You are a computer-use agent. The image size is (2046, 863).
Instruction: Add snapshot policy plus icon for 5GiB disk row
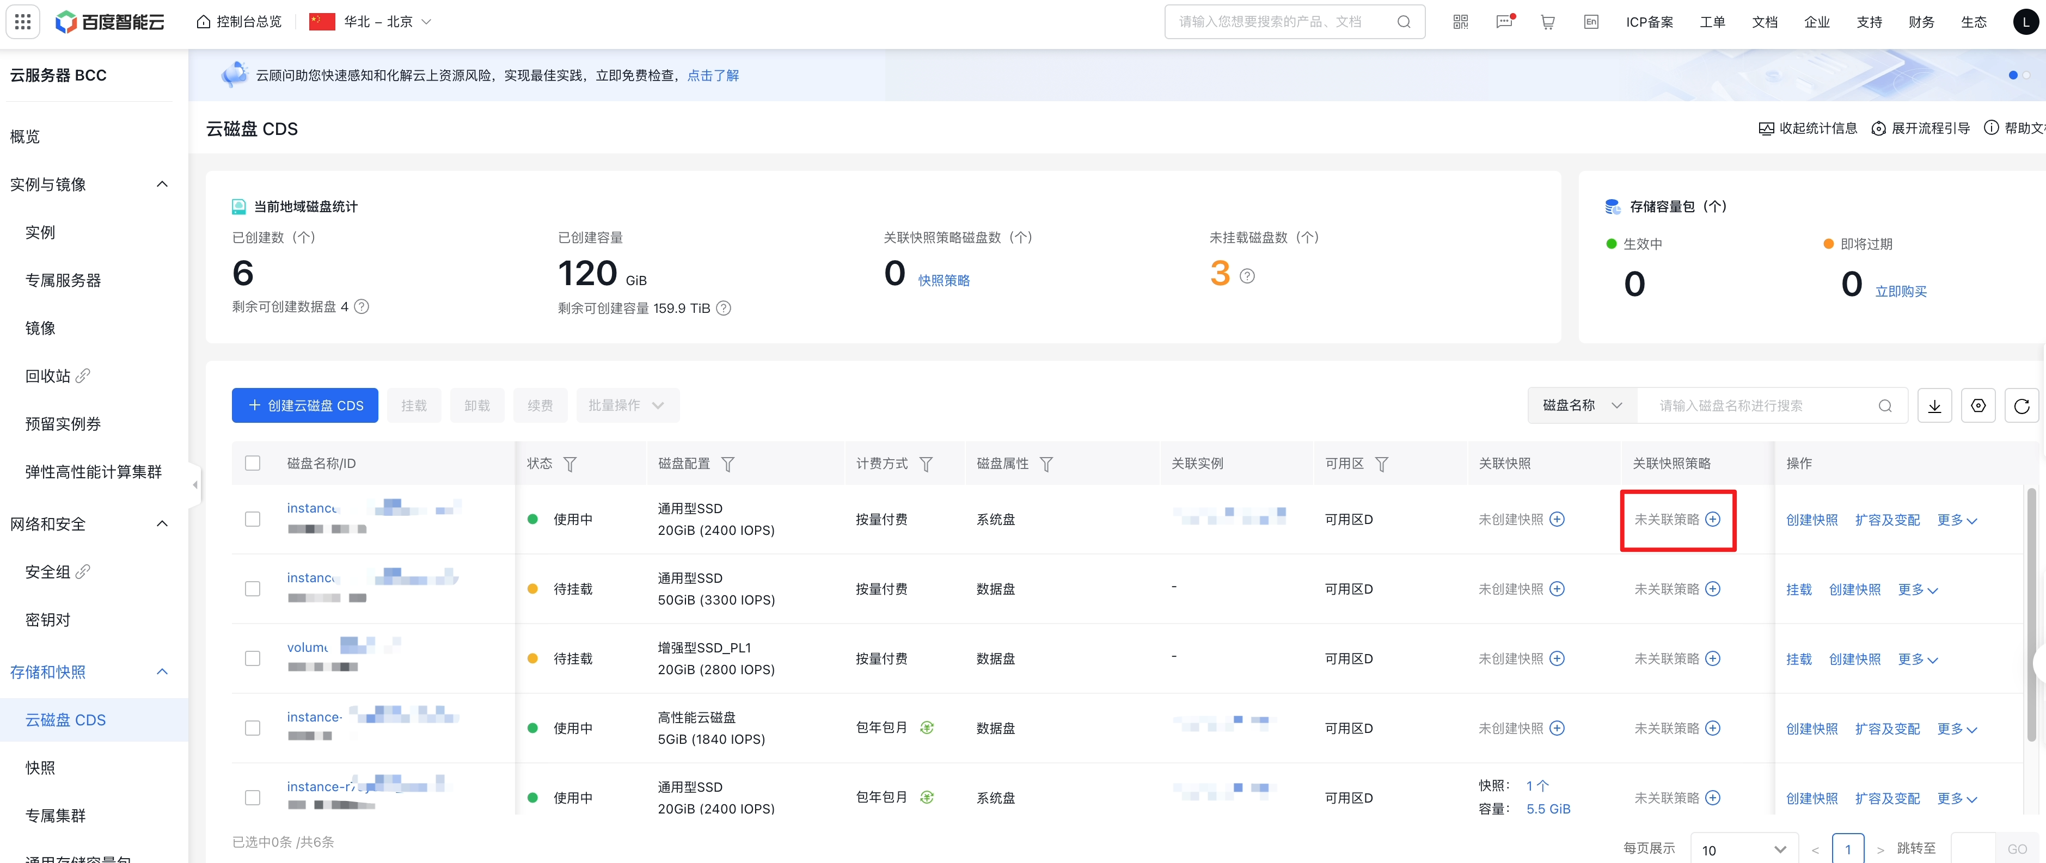point(1713,728)
